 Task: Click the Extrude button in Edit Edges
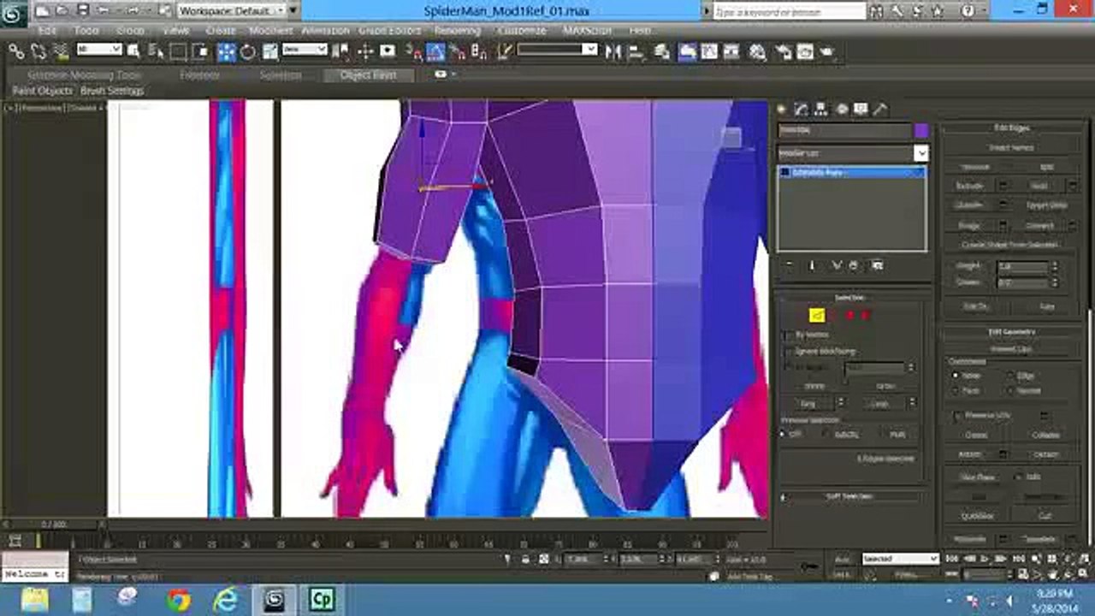point(969,186)
